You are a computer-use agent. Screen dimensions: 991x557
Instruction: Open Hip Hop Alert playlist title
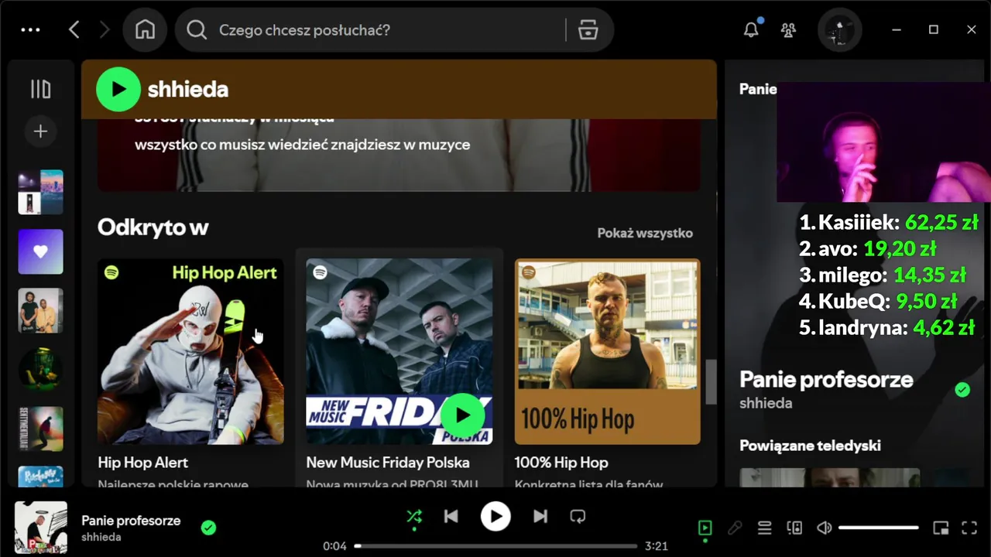[143, 463]
